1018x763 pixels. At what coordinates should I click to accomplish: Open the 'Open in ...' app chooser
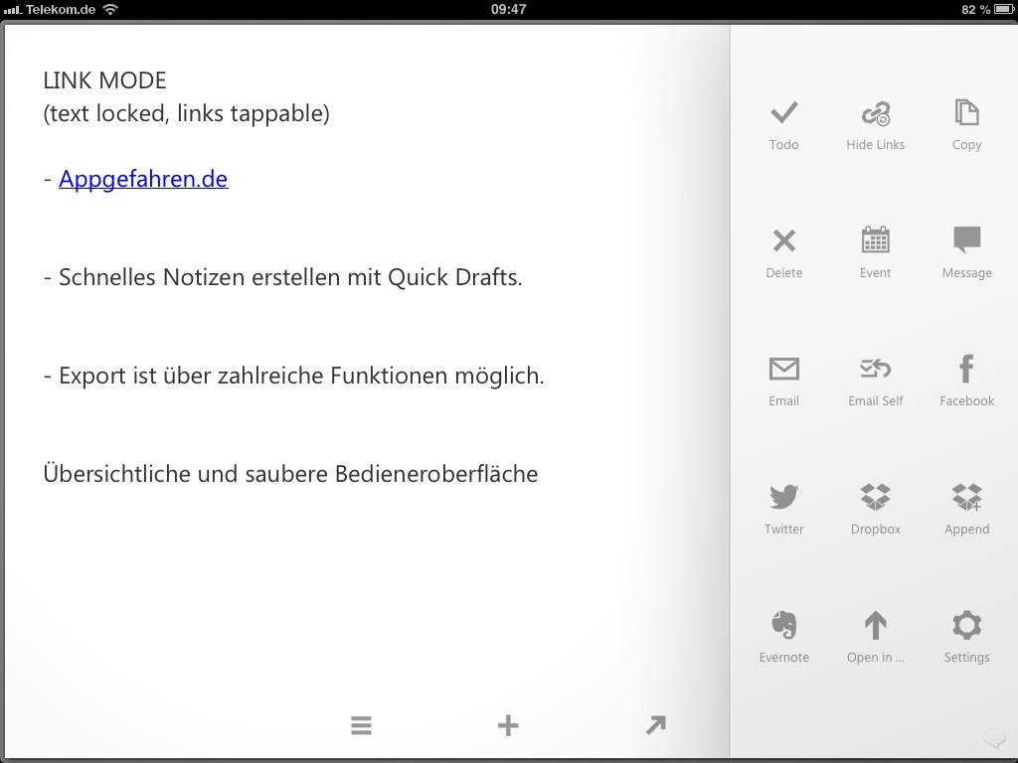pyautogui.click(x=875, y=626)
